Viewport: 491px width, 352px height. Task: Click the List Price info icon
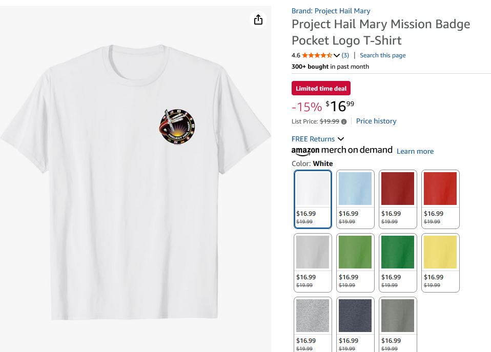344,121
